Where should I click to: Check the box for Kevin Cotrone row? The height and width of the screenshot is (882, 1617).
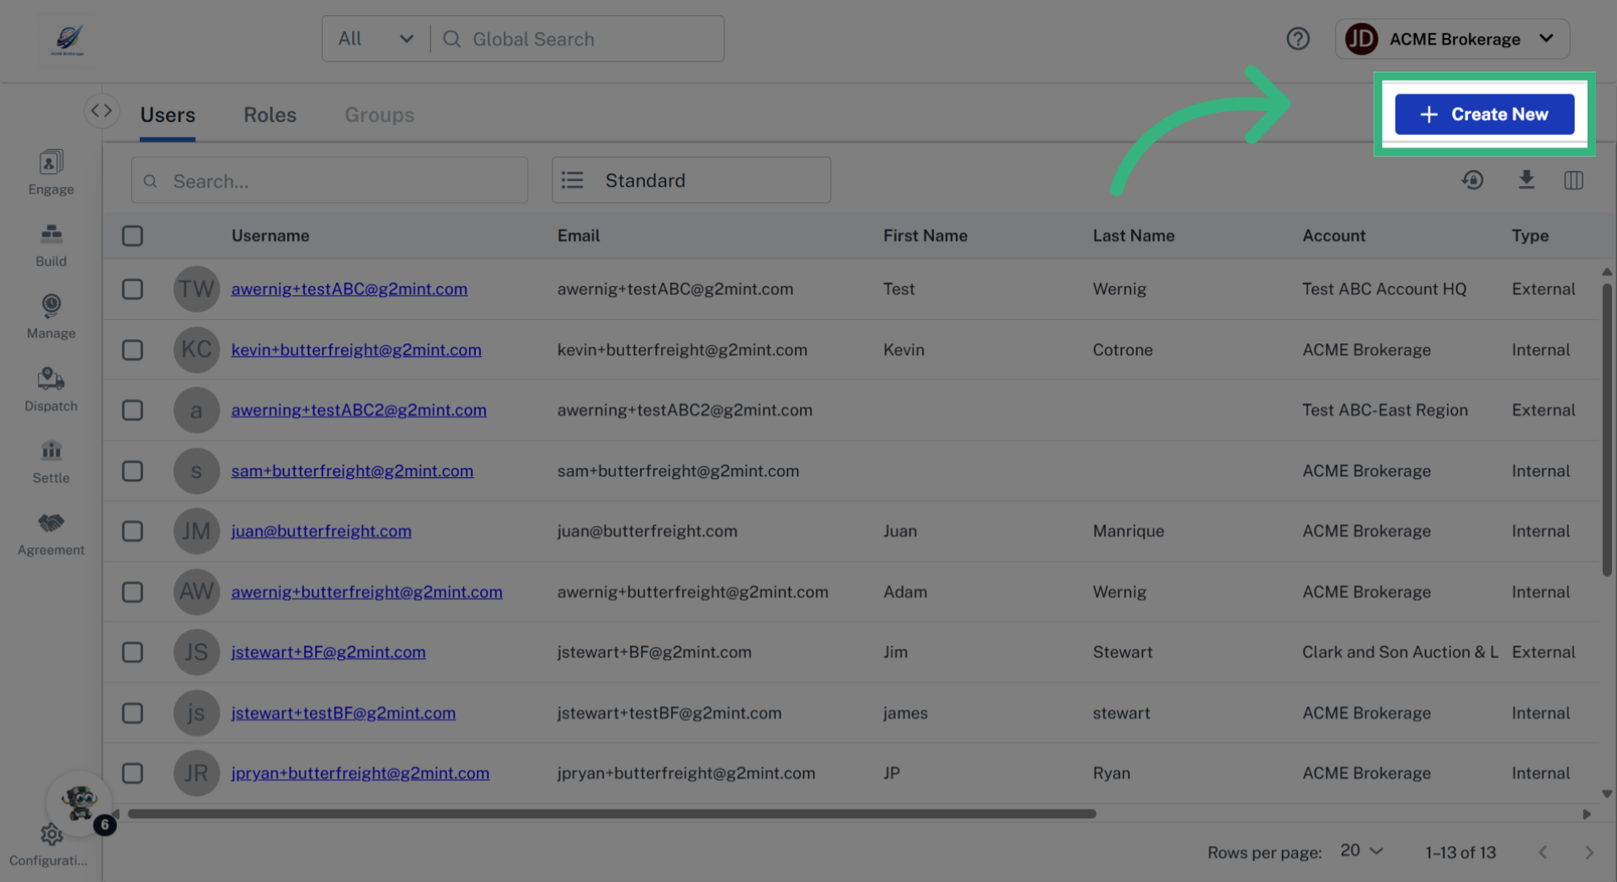pyautogui.click(x=132, y=350)
